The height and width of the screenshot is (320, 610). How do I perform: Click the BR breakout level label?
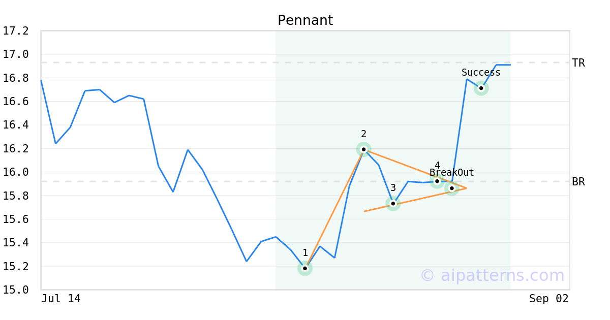point(578,182)
